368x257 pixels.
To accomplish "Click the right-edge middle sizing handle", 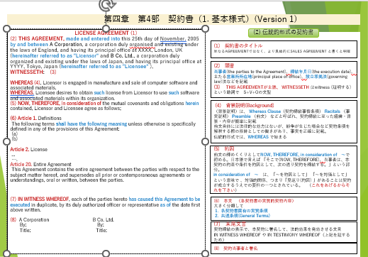I will [206, 141].
